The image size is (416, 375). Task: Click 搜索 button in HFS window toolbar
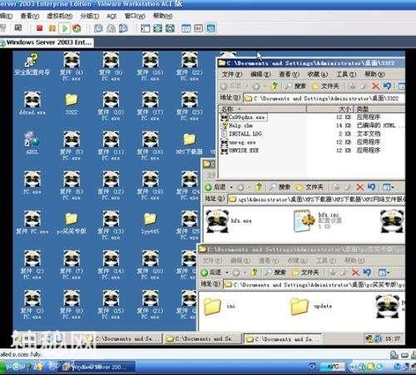tap(280, 187)
